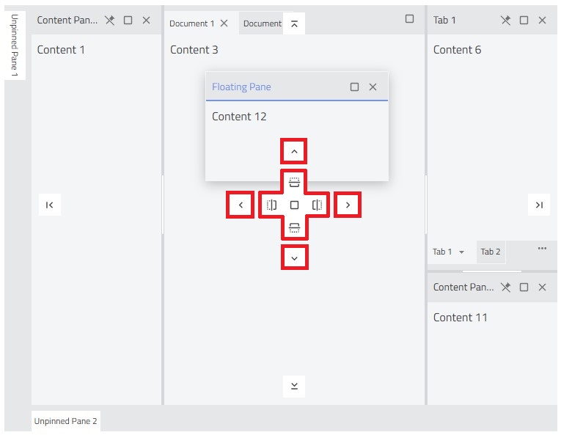Maximize the Floating Pane
561x435 pixels.
(354, 87)
